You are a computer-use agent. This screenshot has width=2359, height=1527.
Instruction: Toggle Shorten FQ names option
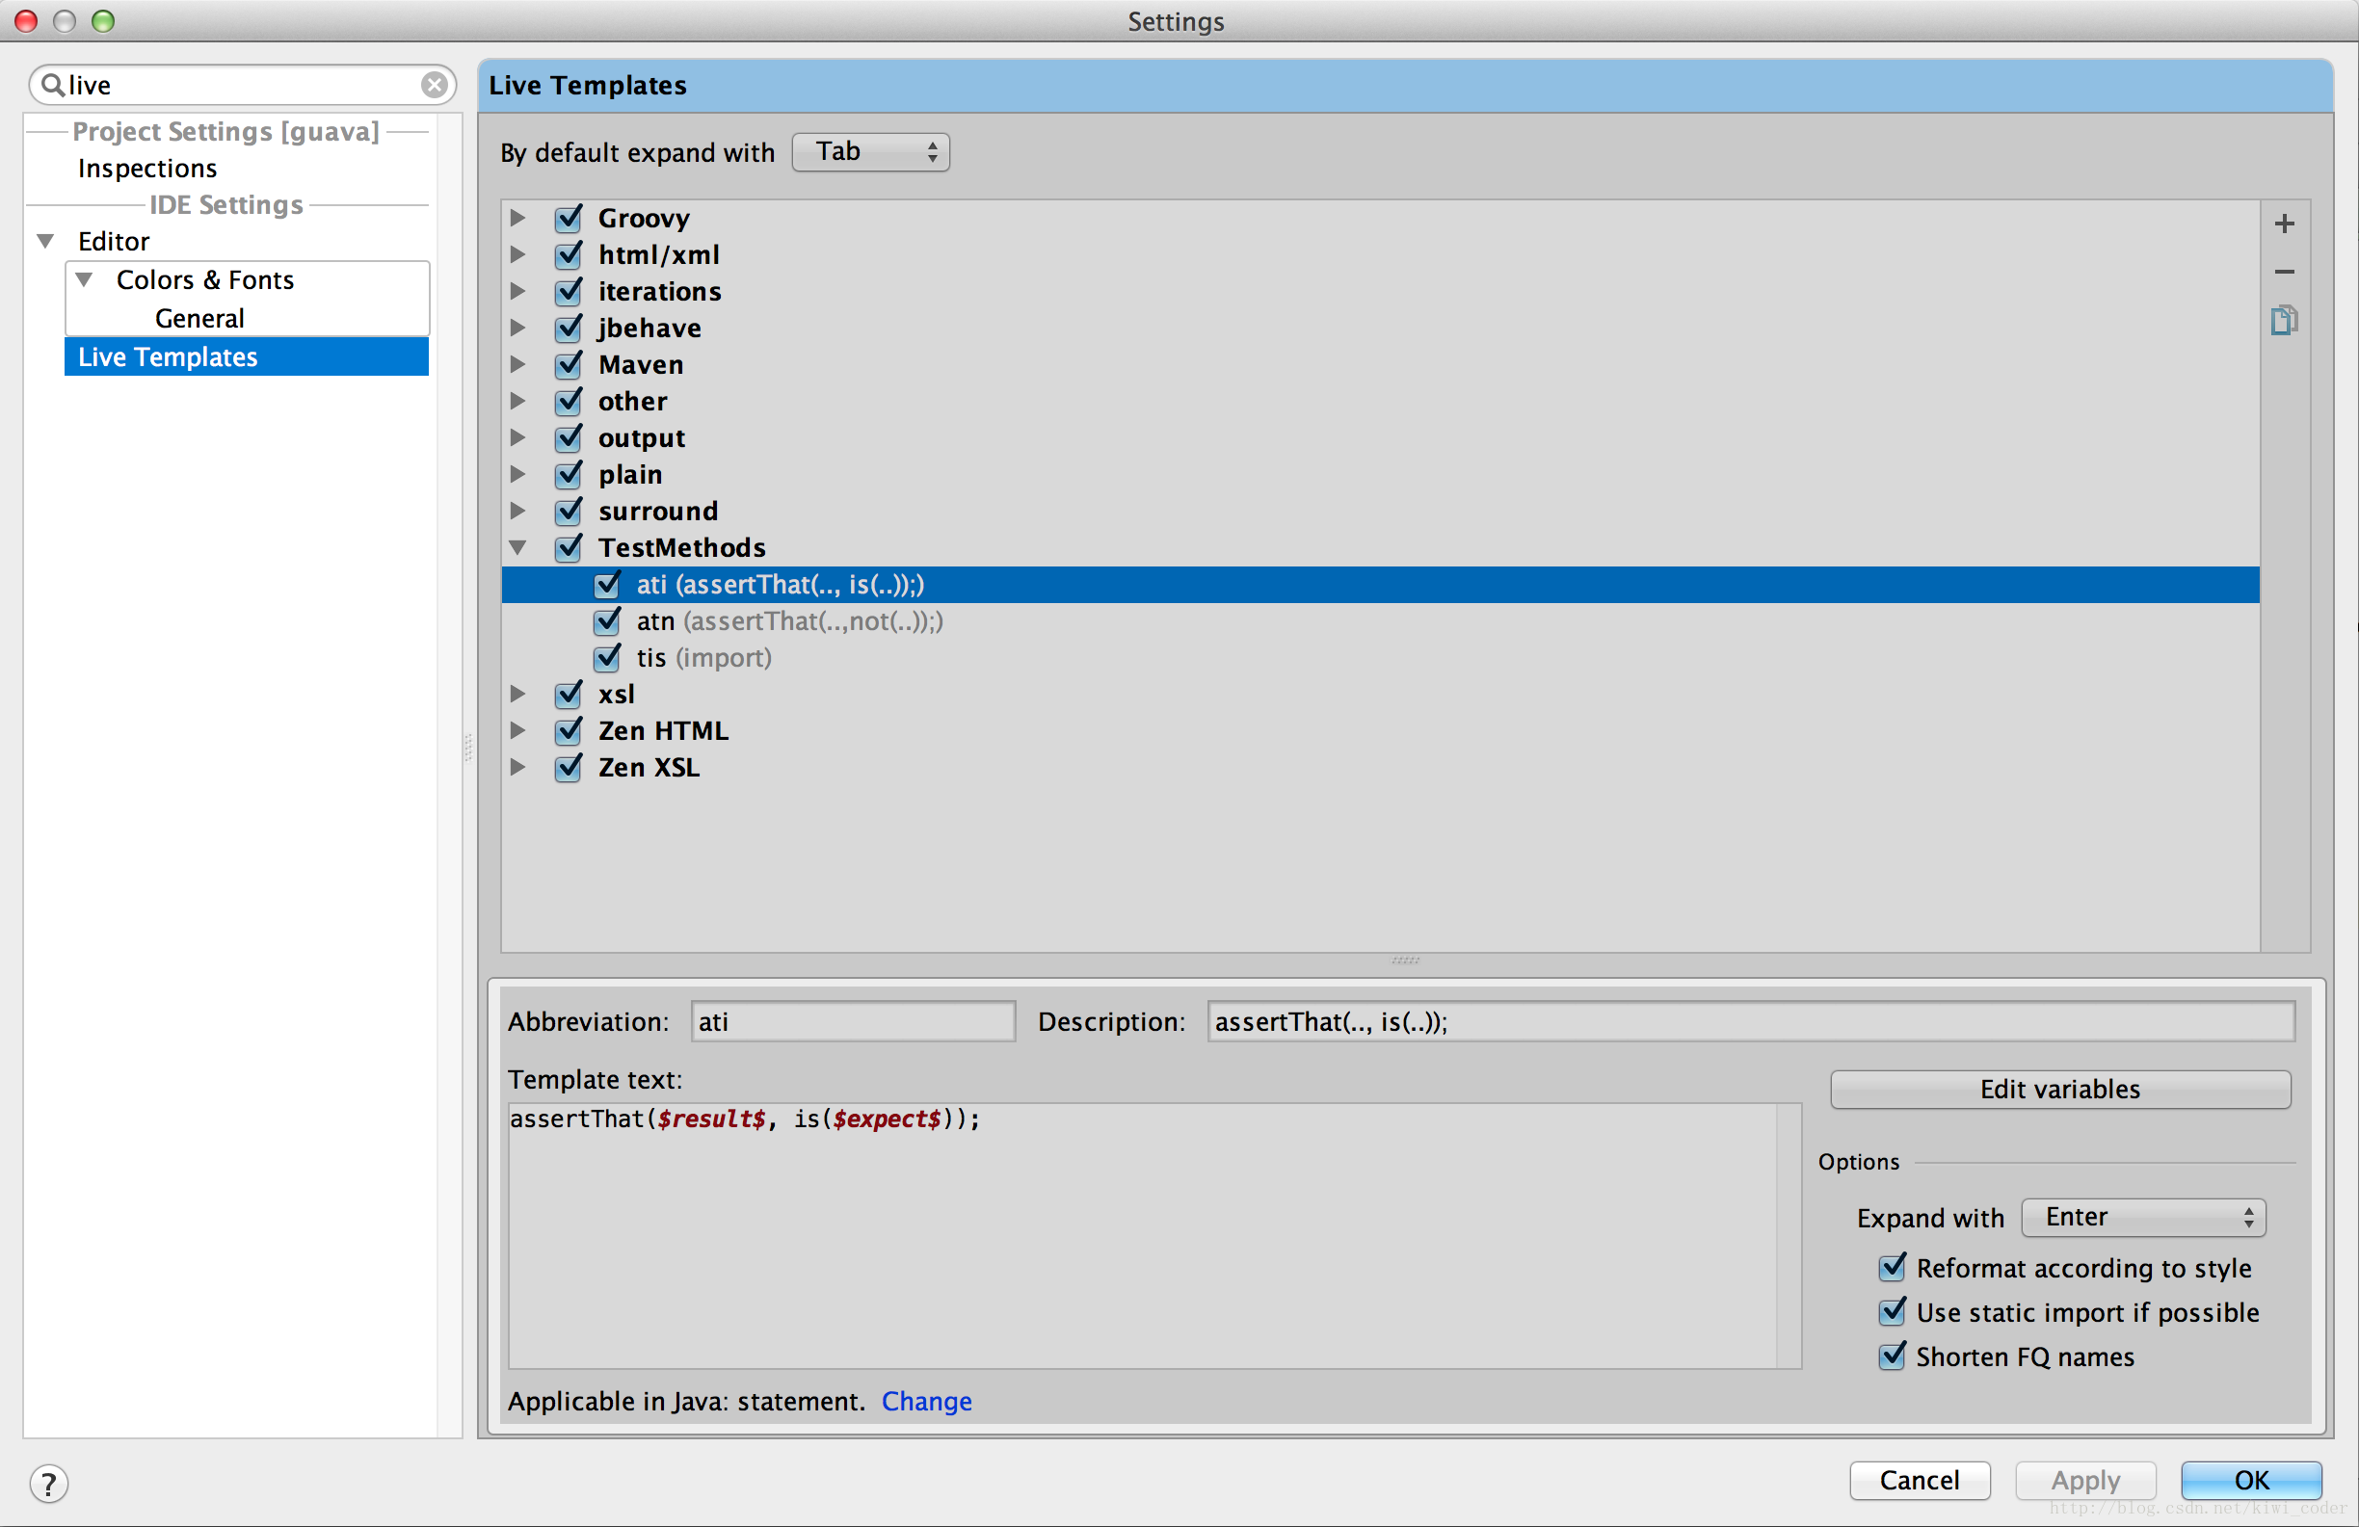(x=1893, y=1356)
